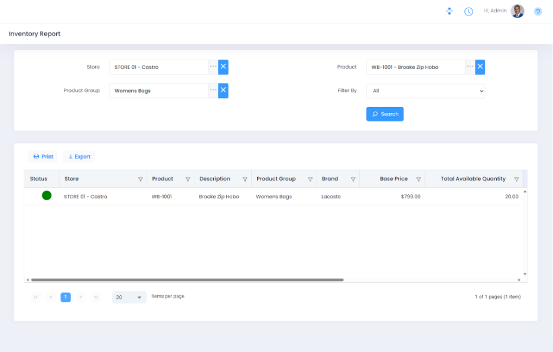Open Product Group lookup ellipsis button
Image resolution: width=553 pixels, height=352 pixels.
[213, 90]
